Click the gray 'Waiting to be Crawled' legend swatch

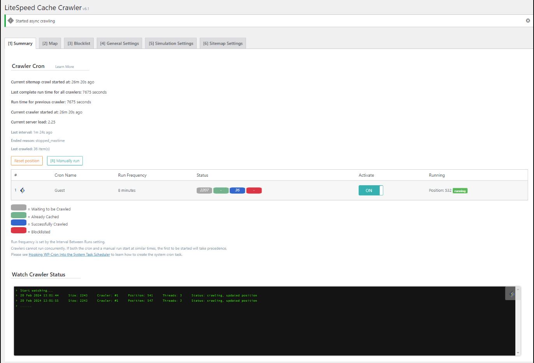(x=19, y=207)
